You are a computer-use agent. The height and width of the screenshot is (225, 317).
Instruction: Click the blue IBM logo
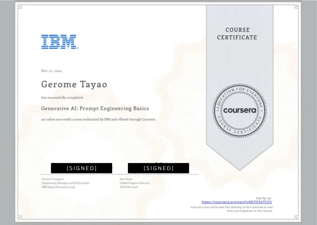point(59,42)
